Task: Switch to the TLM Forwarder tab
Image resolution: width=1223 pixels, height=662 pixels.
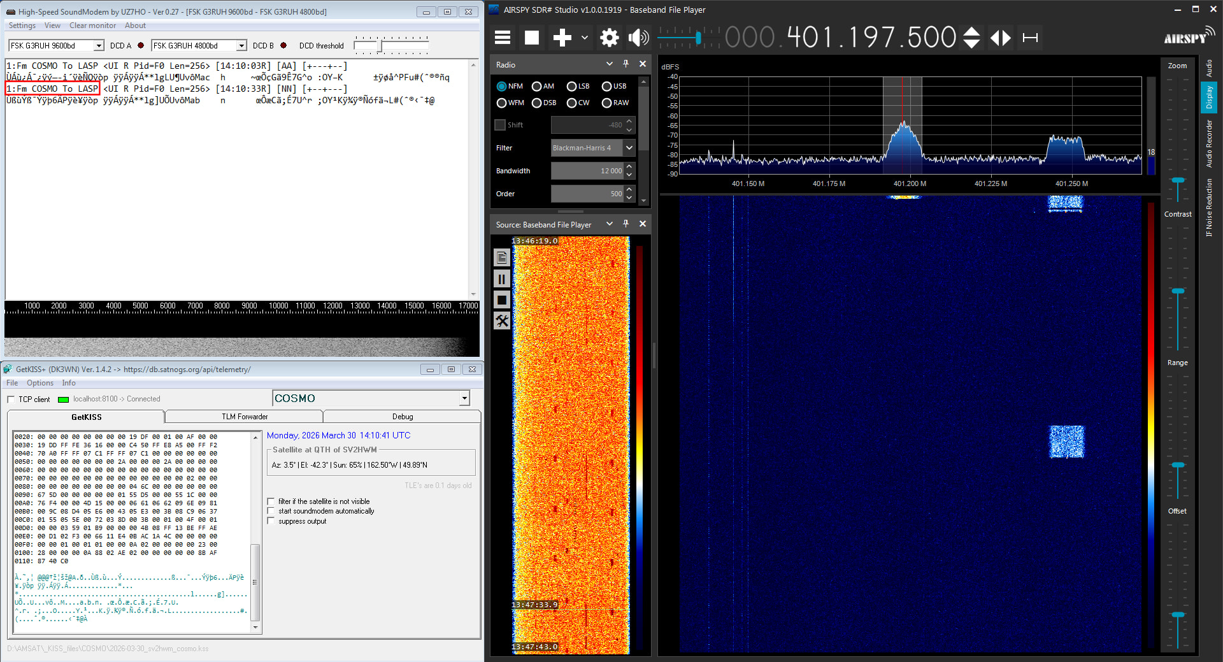Action: click(245, 417)
